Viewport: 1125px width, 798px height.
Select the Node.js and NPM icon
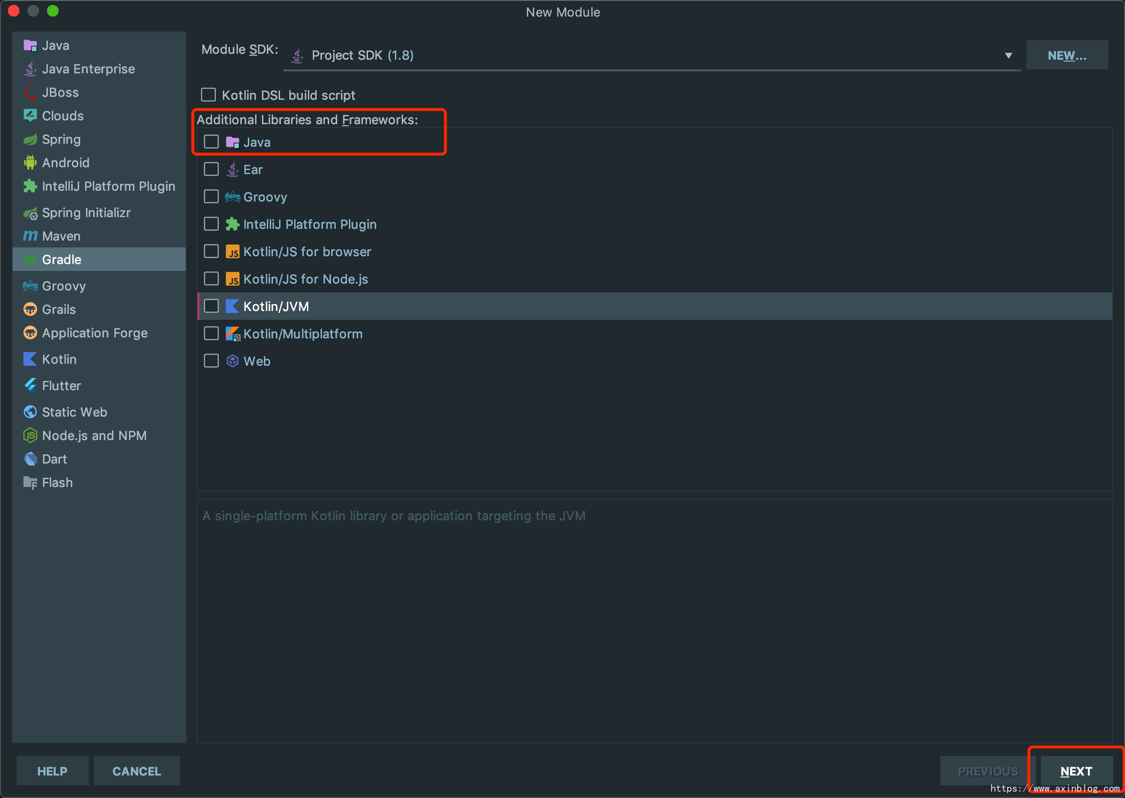[x=30, y=435]
